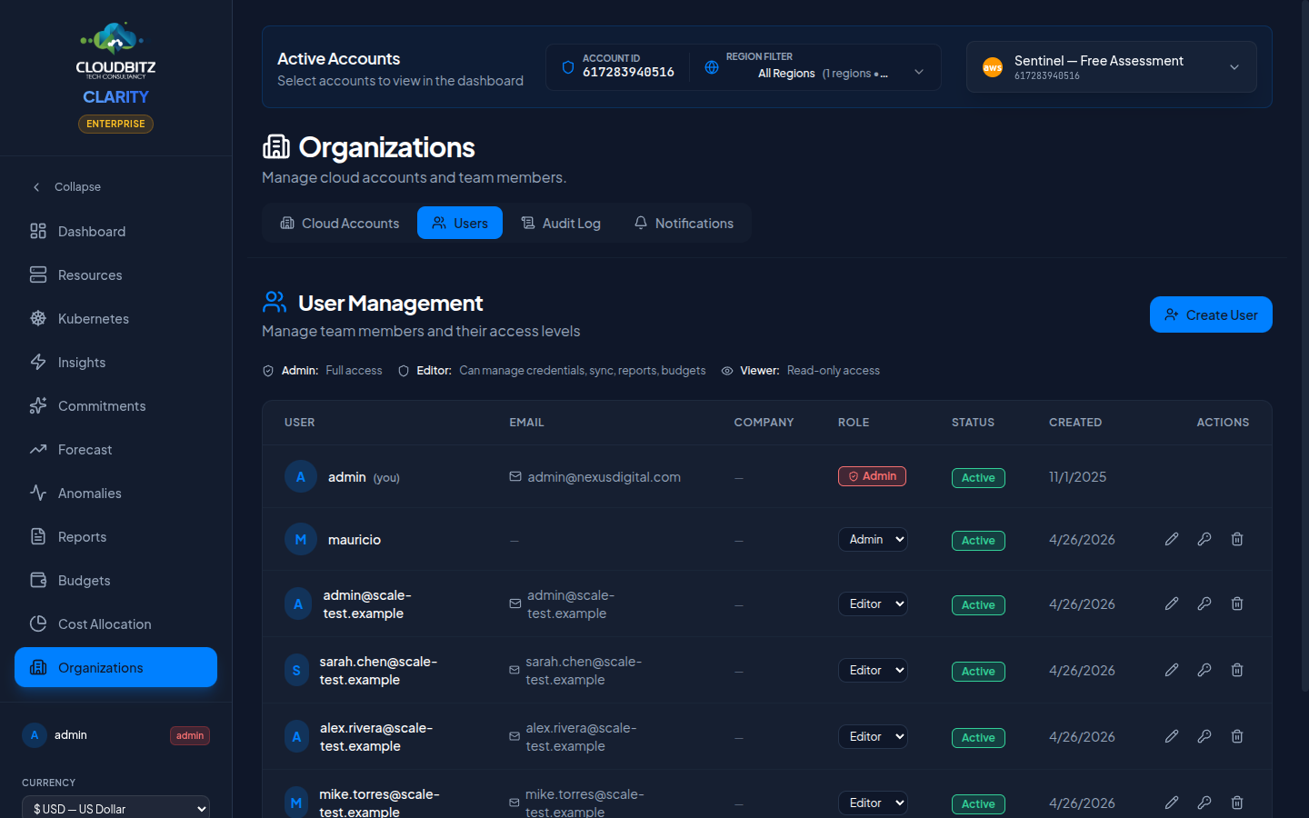Click key icon for sarah.chen user

pyautogui.click(x=1204, y=670)
